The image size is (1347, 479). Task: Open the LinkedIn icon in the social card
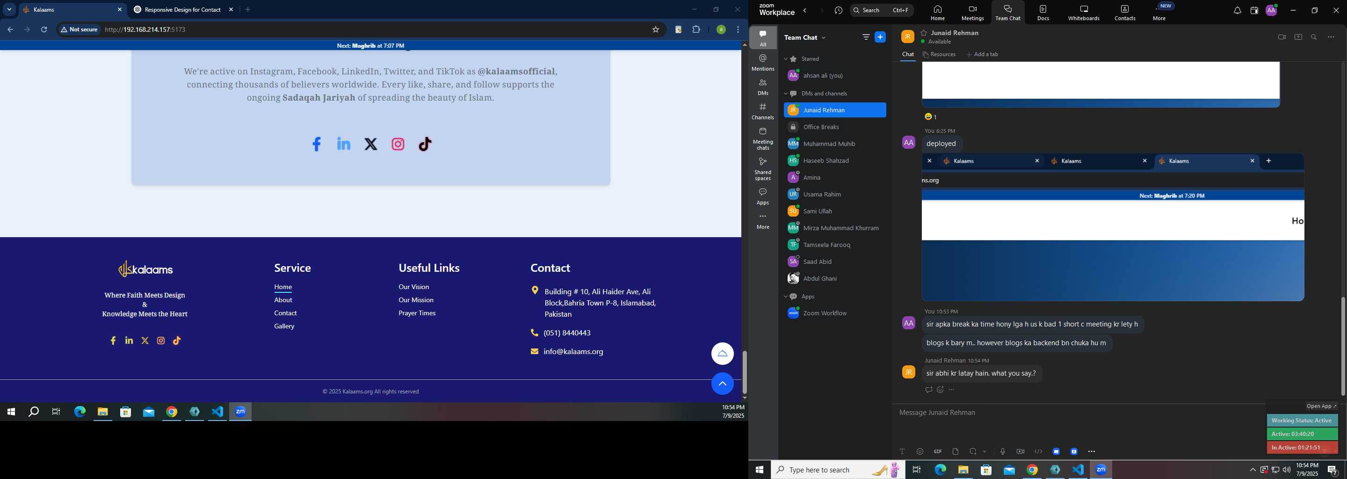pyautogui.click(x=344, y=144)
